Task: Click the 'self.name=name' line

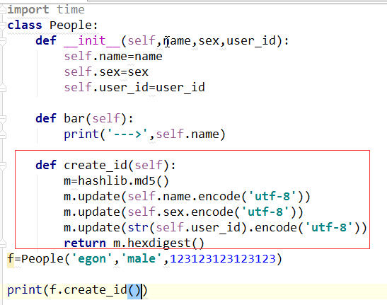Action: (113, 57)
